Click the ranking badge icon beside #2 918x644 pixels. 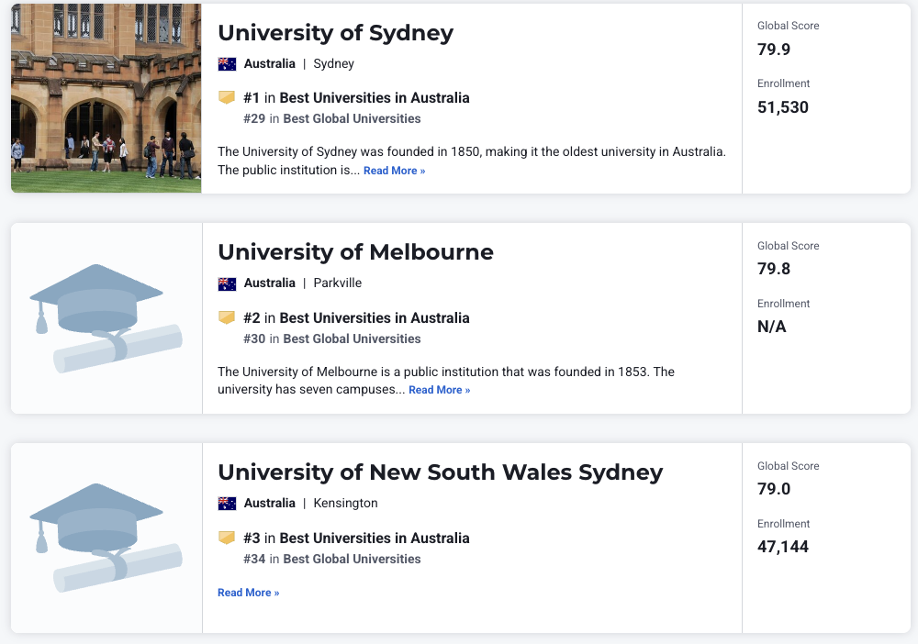[227, 318]
